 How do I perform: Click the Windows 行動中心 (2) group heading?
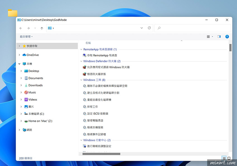[97, 140]
